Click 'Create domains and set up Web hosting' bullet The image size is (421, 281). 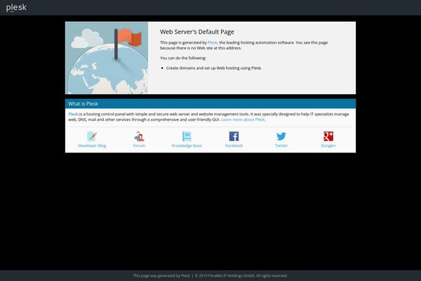(x=214, y=68)
